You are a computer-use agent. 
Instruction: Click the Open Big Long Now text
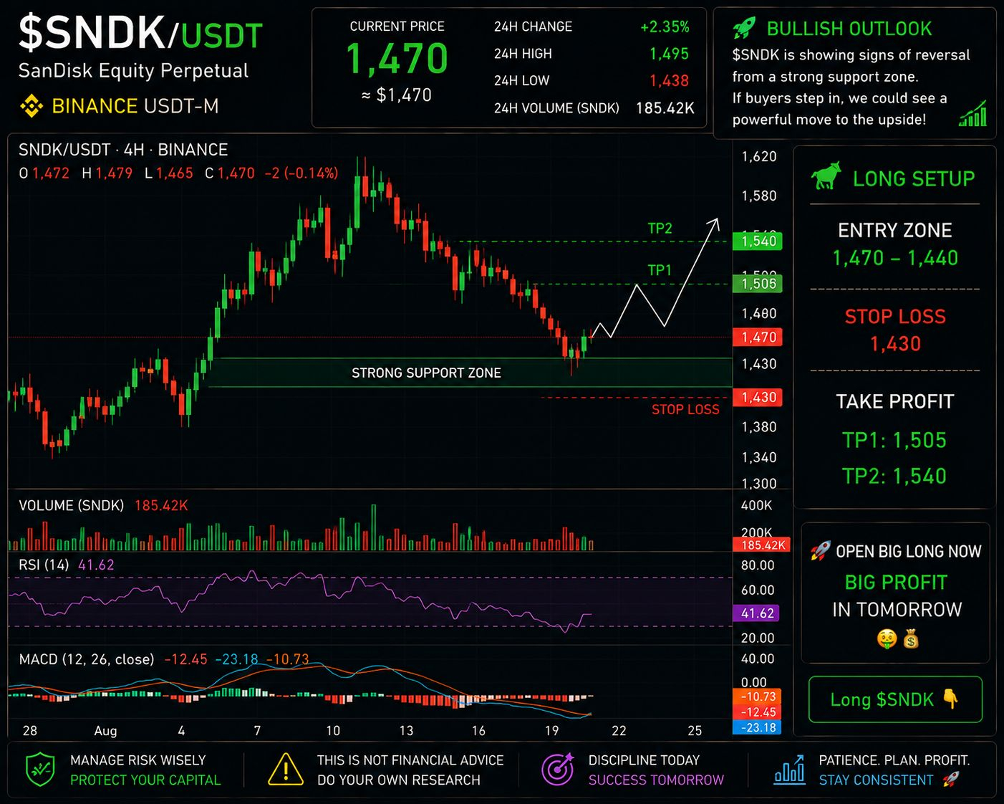(909, 552)
